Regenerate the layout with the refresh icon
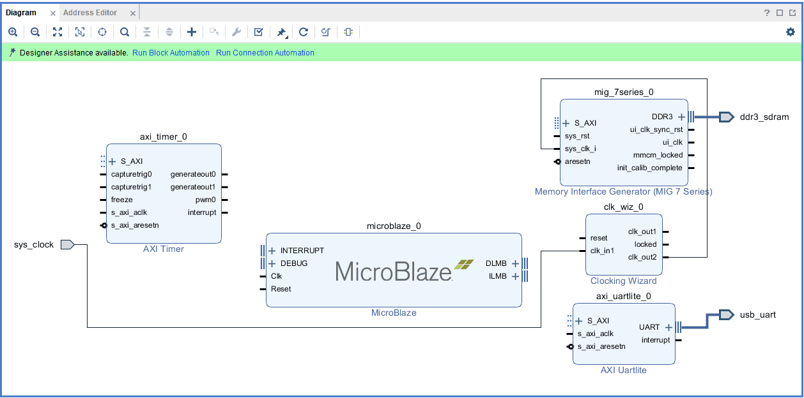The image size is (804, 398). tap(304, 32)
